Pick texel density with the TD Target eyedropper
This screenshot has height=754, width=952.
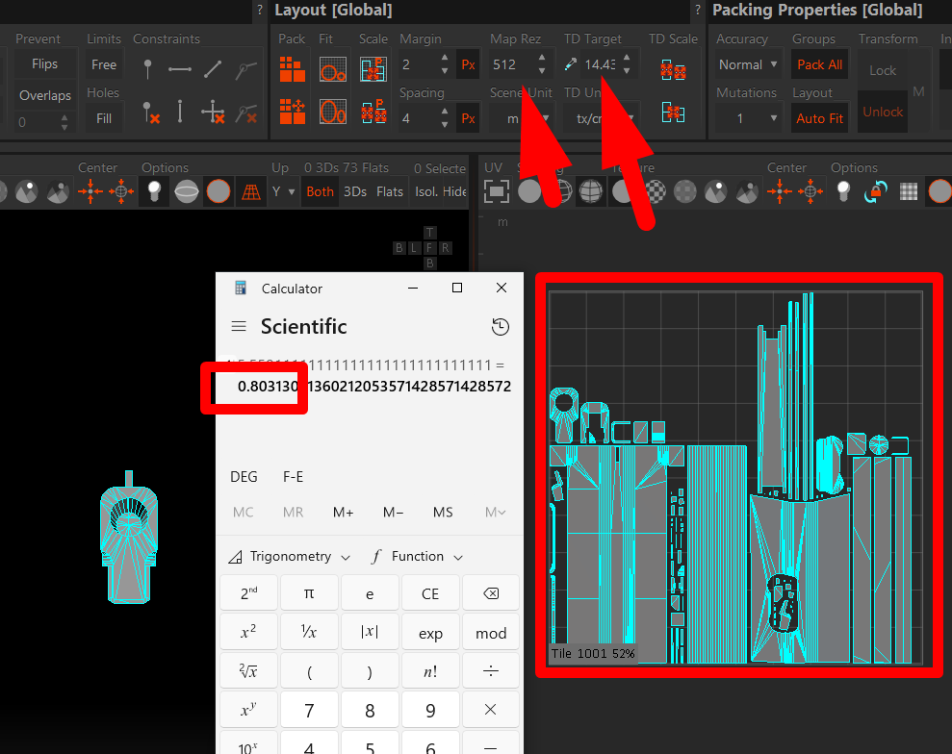571,65
